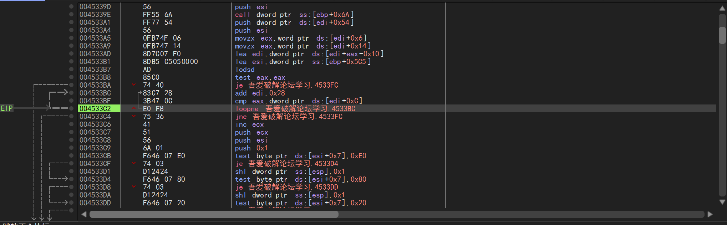727x225 pixels.
Task: Select the EIP label in the left margin
Action: tap(7, 108)
